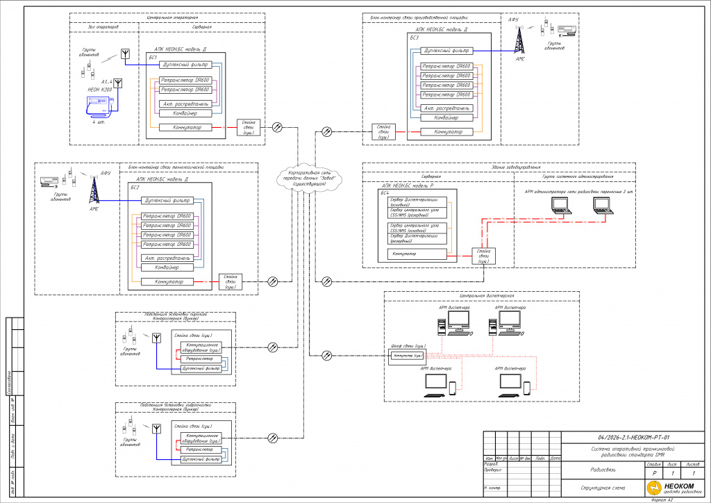
Task: Click the АМС tower connected to БС3
Action: pos(519,40)
